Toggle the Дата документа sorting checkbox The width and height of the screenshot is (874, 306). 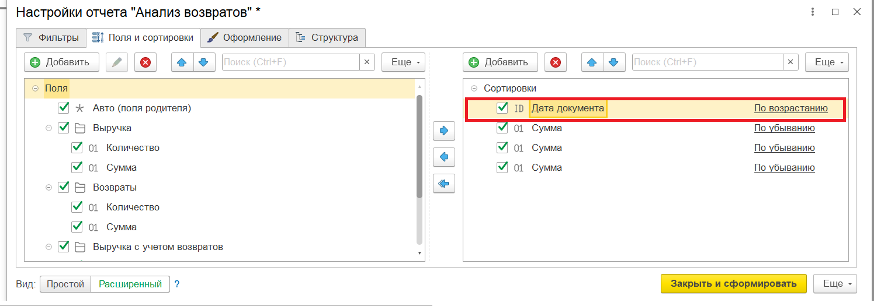[x=502, y=108]
